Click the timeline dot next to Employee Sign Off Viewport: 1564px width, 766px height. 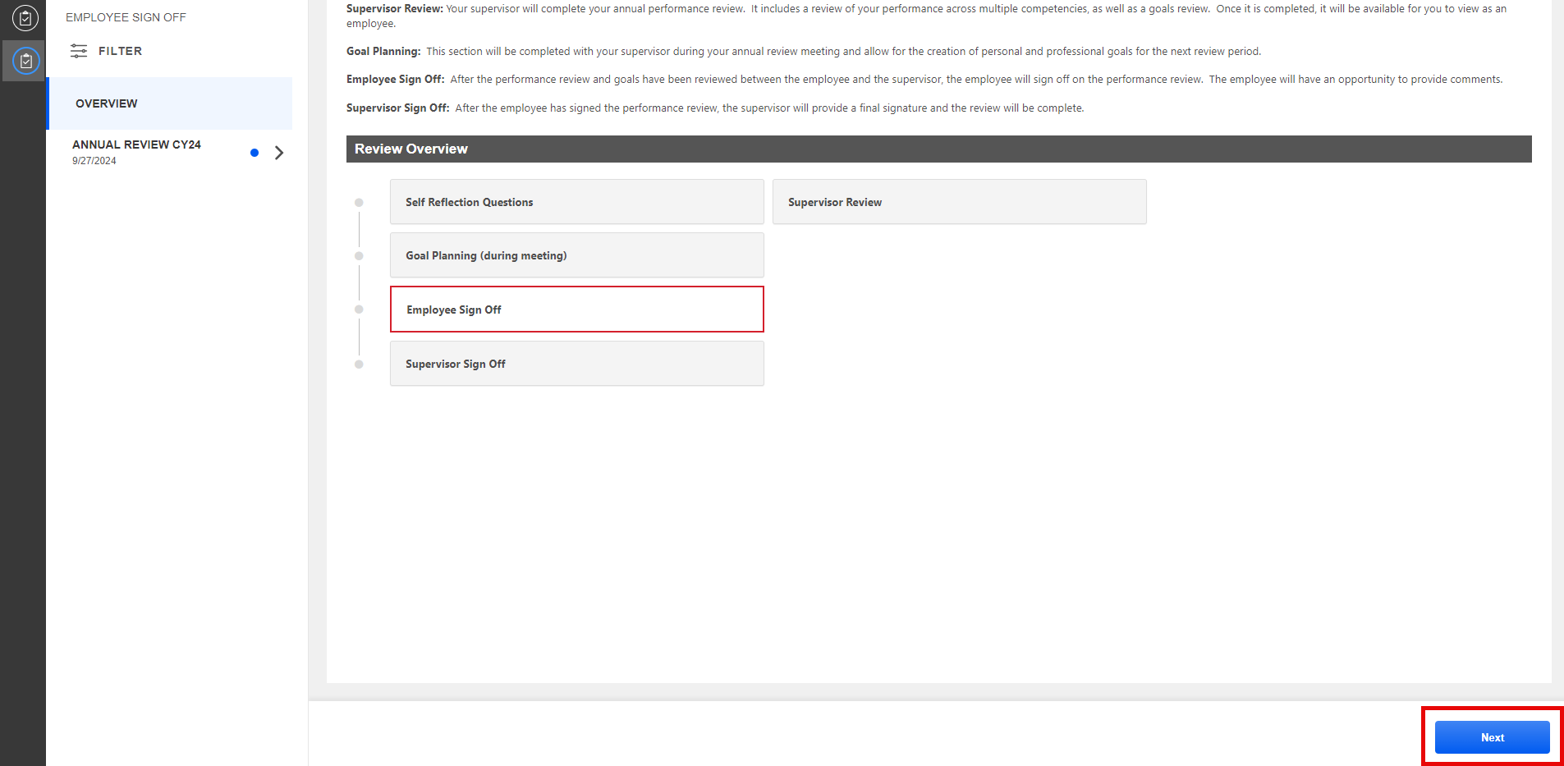360,309
